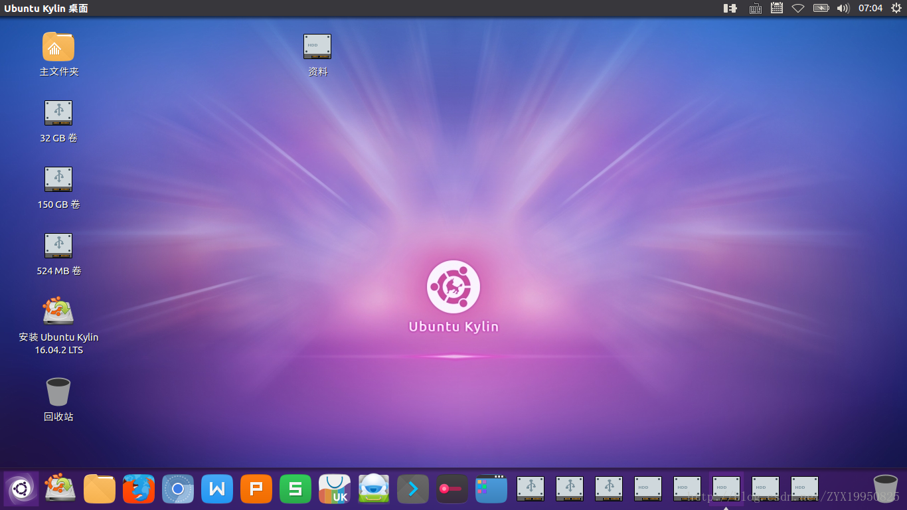Open the Wi-Fi network indicator
The width and height of the screenshot is (907, 510).
[797, 9]
